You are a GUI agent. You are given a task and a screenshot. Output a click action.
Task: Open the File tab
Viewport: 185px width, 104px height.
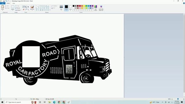tap(3, 3)
